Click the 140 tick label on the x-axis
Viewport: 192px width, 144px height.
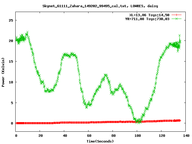point(185,136)
